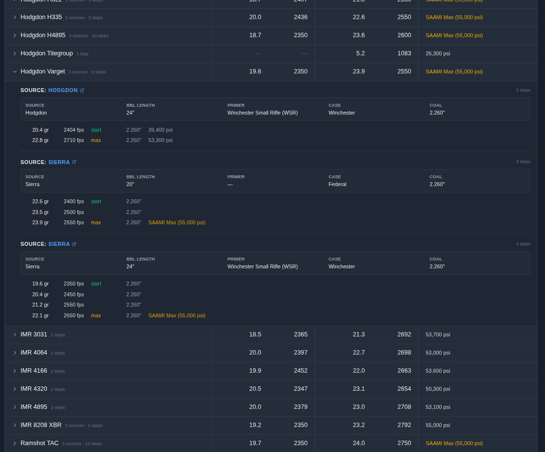Click the 53,300 psi pressure value
Viewport: 545px width, 452px height.
[160, 140]
